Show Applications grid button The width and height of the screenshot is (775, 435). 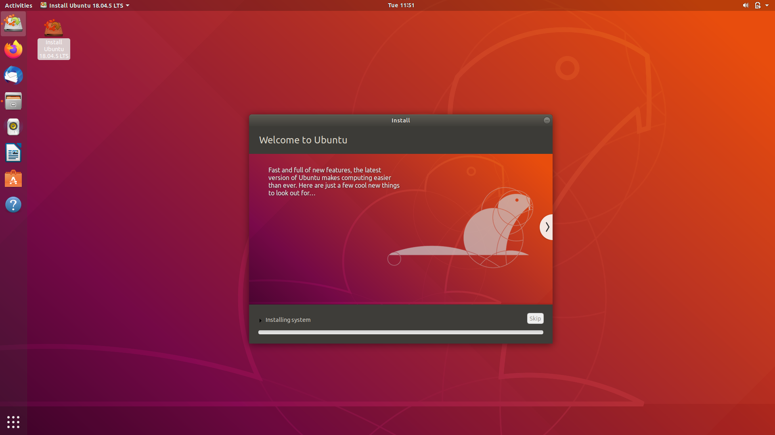[13, 422]
